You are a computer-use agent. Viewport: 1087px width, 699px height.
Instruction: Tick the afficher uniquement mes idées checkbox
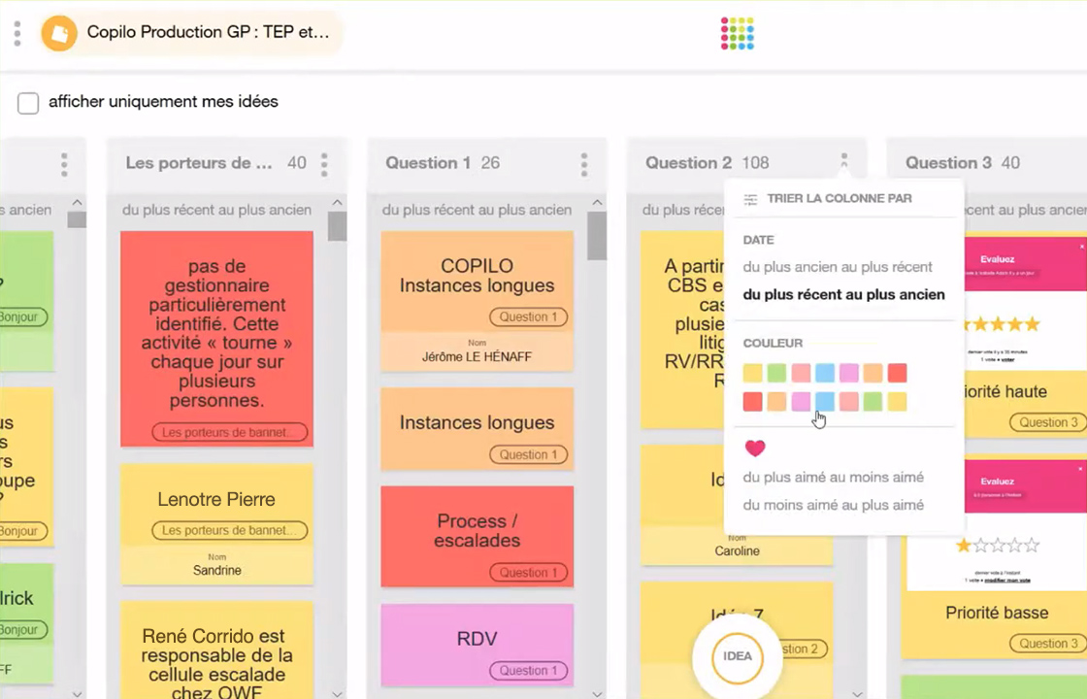pyautogui.click(x=28, y=103)
